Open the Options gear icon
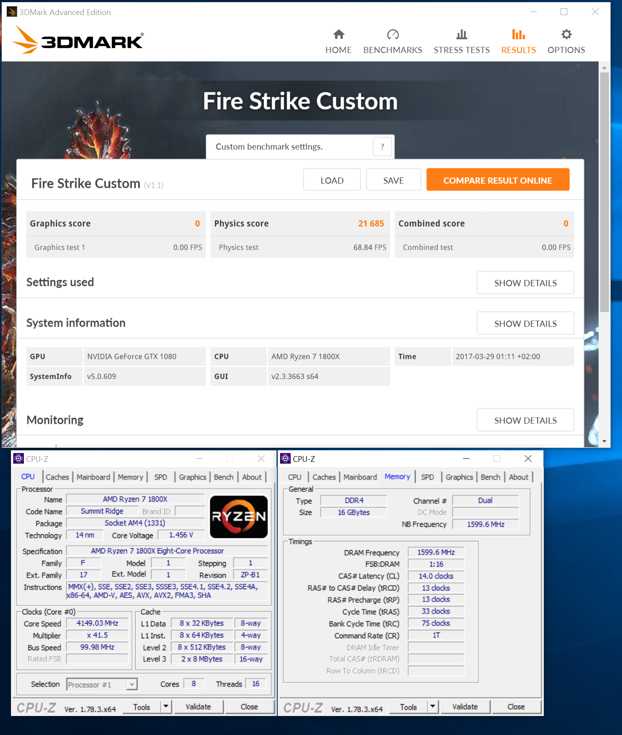Image resolution: width=622 pixels, height=735 pixels. (x=566, y=34)
